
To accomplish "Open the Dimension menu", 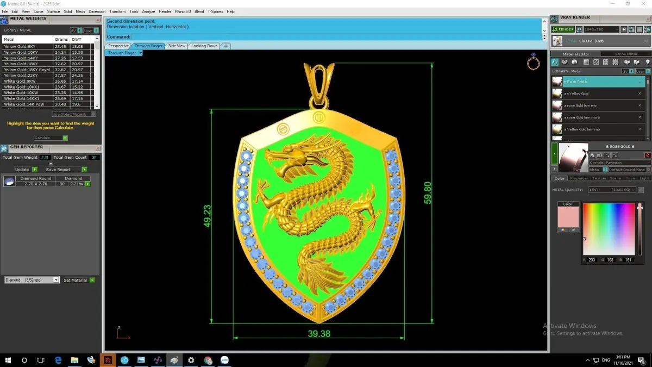I will tap(97, 11).
